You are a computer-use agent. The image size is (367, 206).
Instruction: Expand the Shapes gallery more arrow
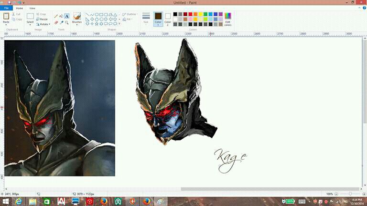119,23
